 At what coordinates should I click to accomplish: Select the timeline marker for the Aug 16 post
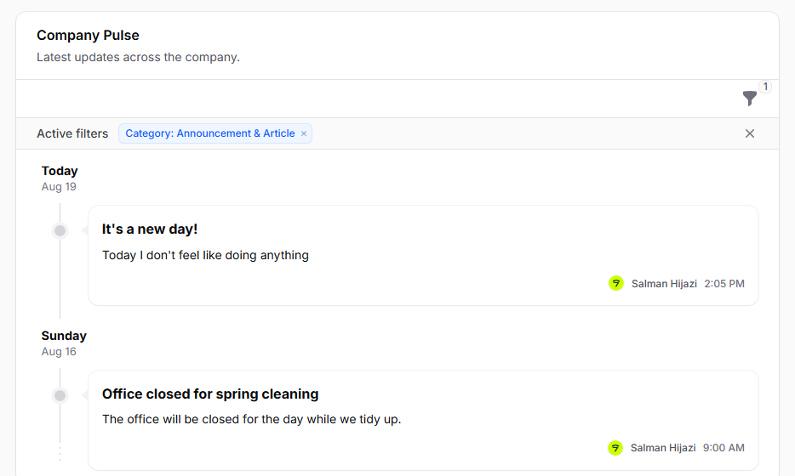coord(60,395)
